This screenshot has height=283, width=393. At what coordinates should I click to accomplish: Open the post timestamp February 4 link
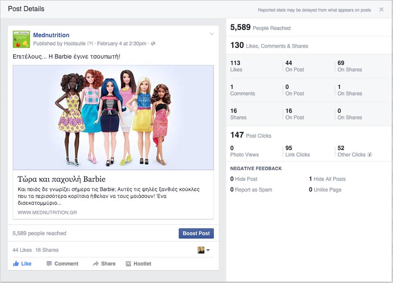pos(122,43)
